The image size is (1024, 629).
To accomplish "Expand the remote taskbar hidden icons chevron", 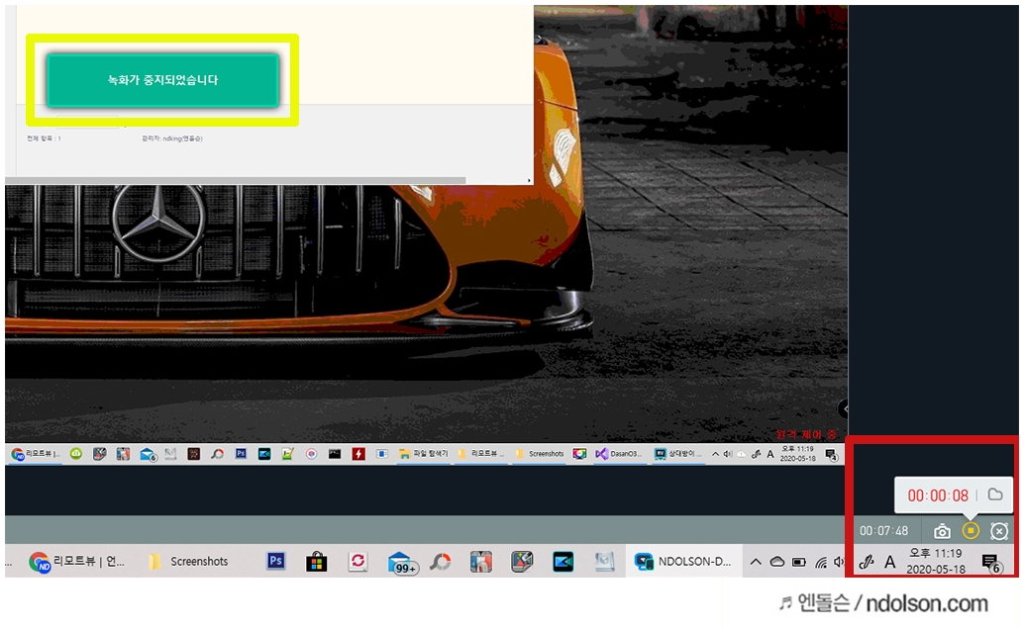I will click(x=716, y=454).
